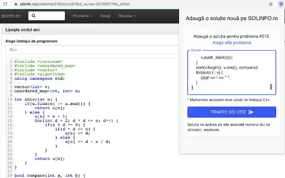Viewport: 285px width, 178px height.
Task: Open the Soluții menu item
Action: point(106,16)
